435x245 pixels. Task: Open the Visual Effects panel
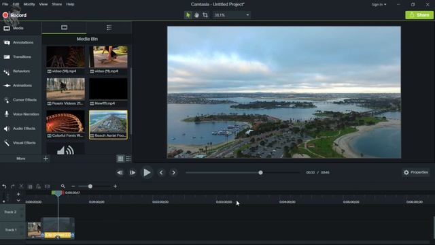click(x=20, y=143)
